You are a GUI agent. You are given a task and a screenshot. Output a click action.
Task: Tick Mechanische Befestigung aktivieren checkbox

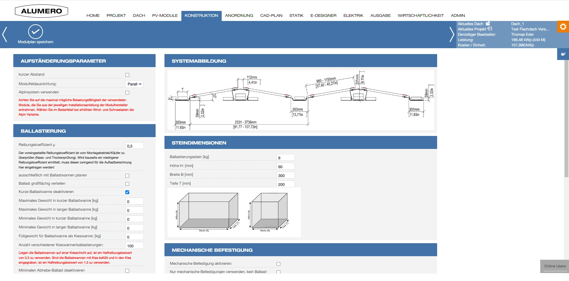pyautogui.click(x=278, y=264)
